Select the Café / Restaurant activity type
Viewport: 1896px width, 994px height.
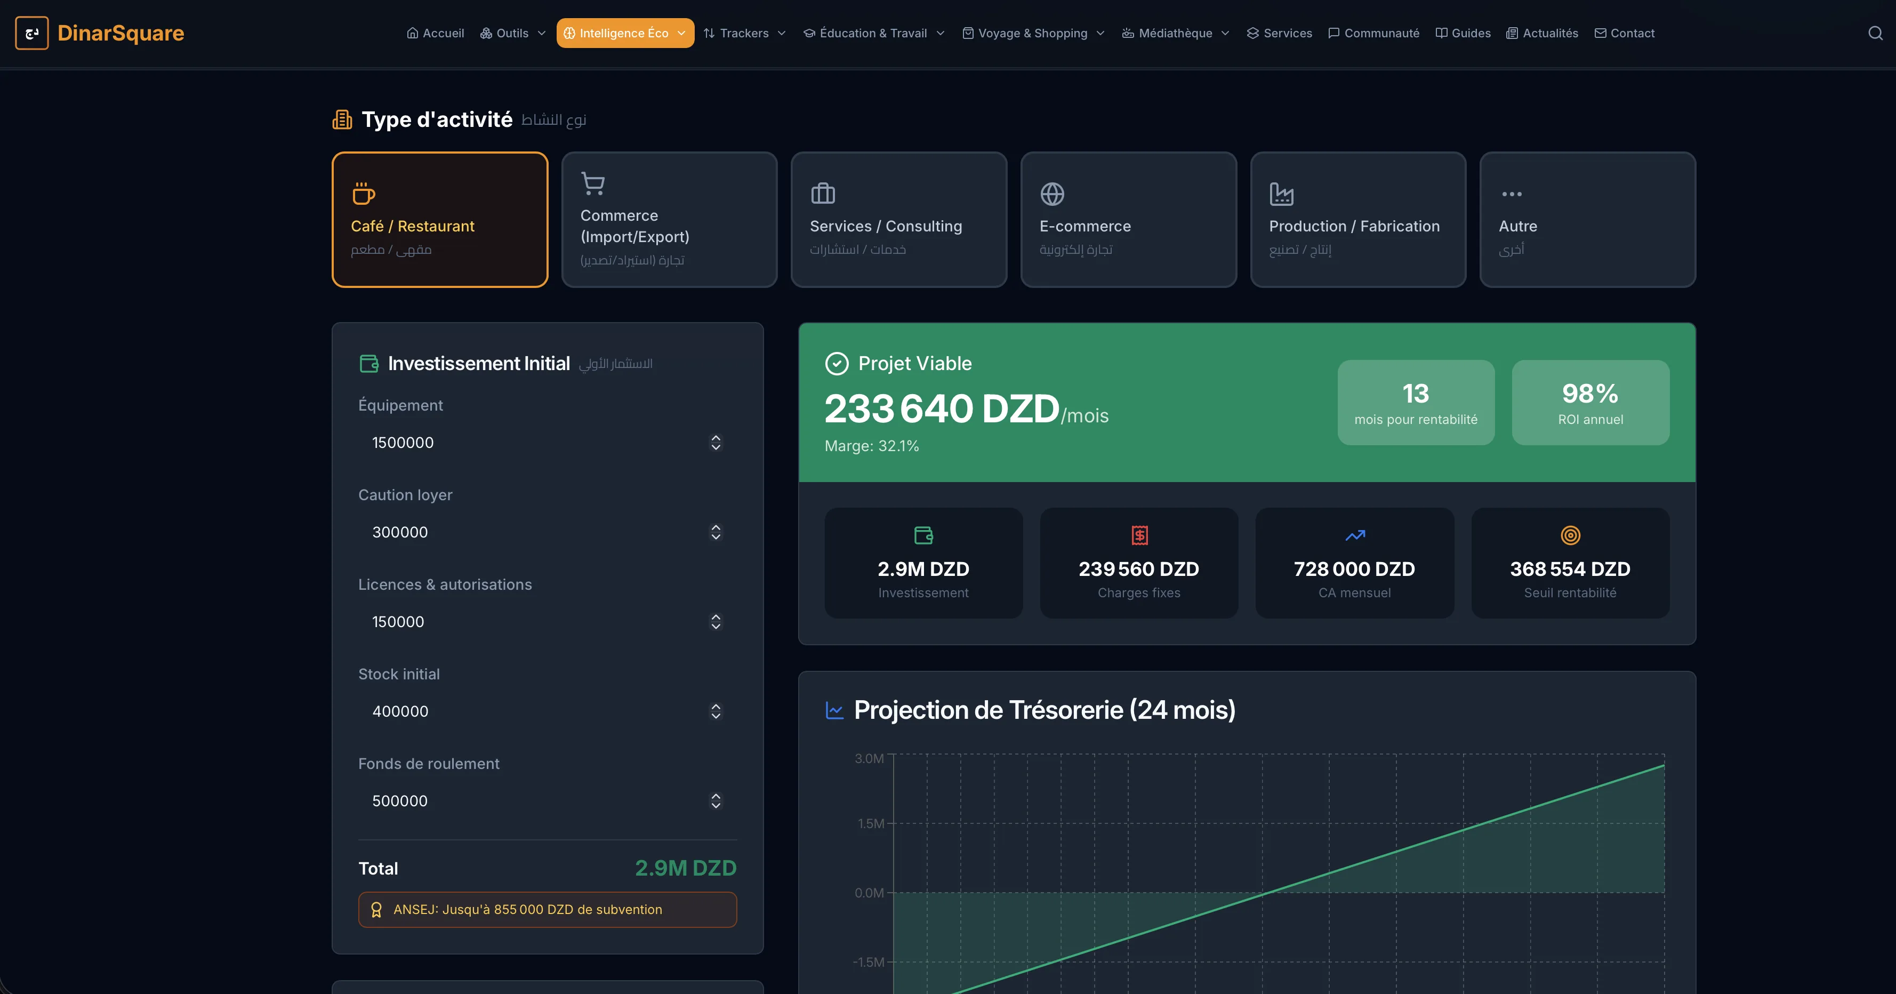point(439,219)
